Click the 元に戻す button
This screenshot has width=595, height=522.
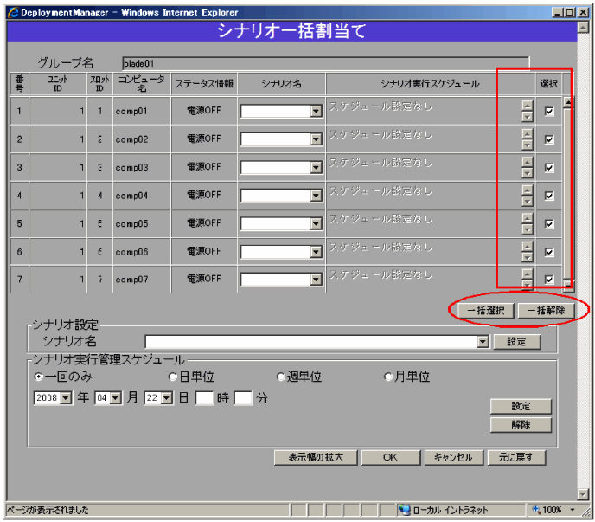[516, 457]
